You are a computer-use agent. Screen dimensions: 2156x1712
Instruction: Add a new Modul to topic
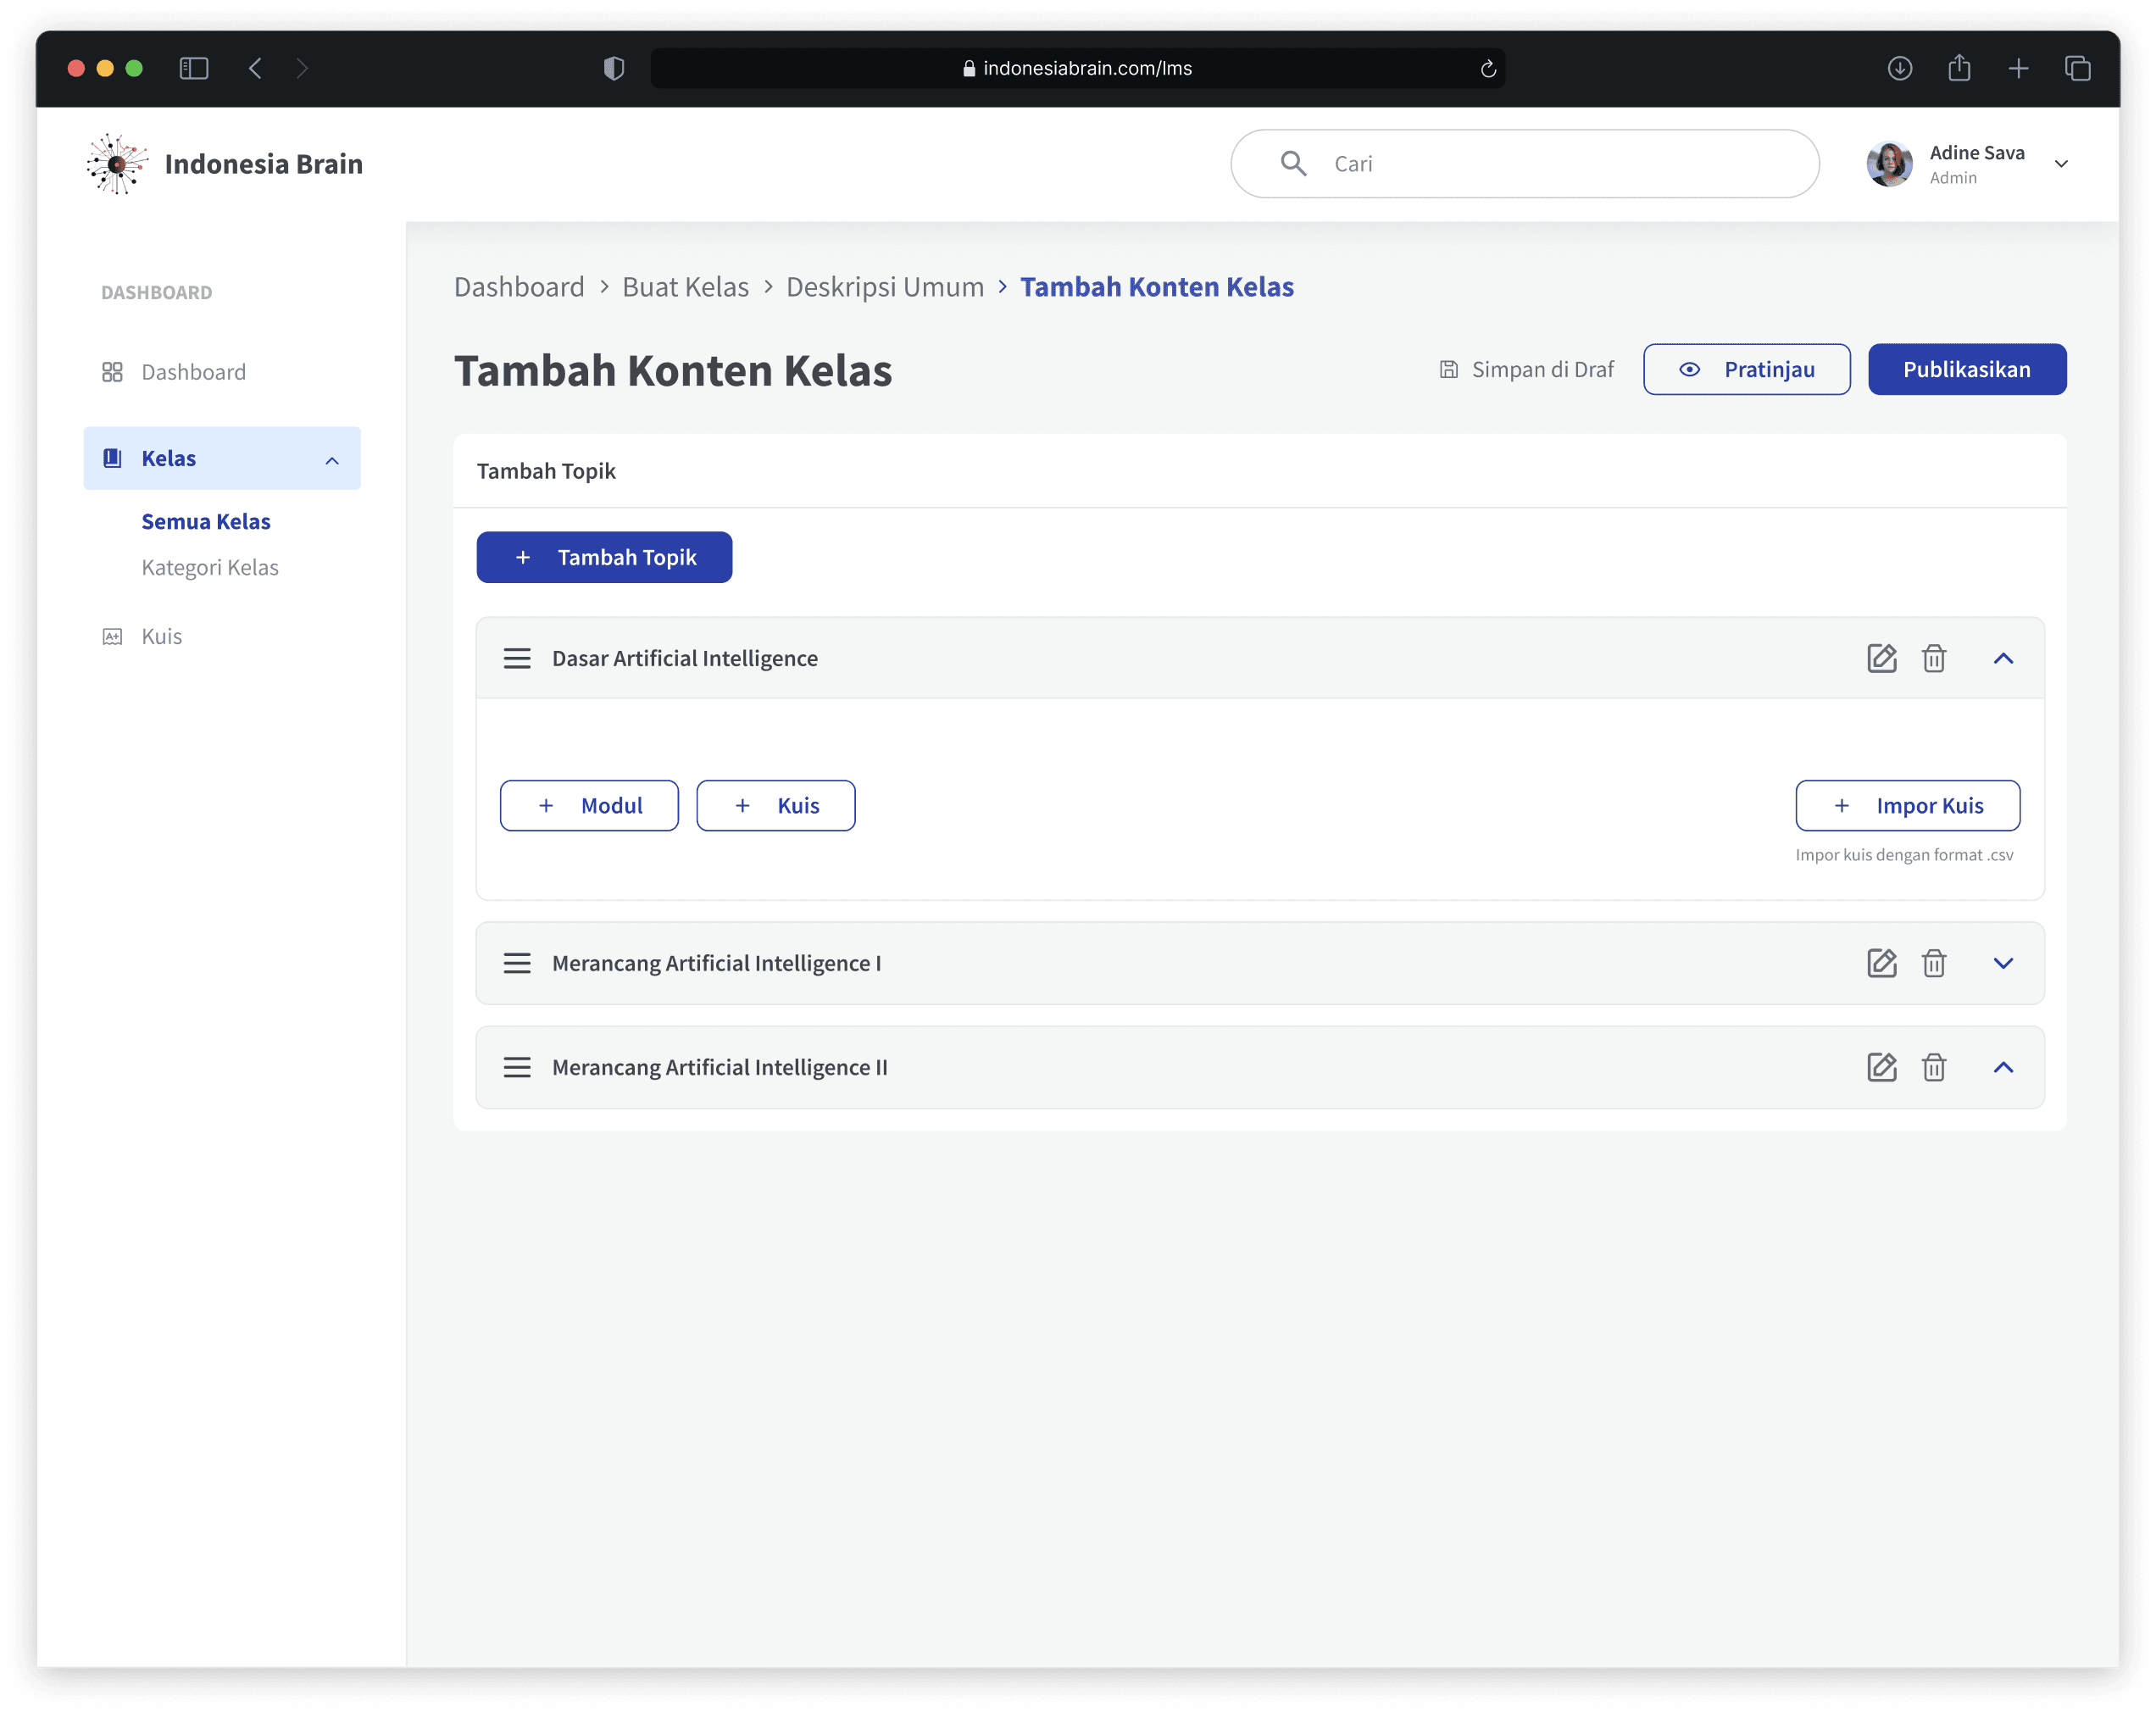[589, 805]
